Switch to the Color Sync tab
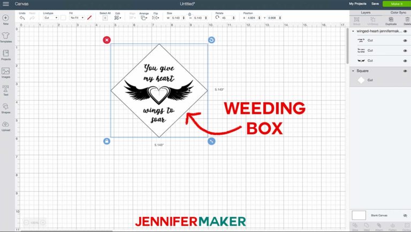 (398, 12)
